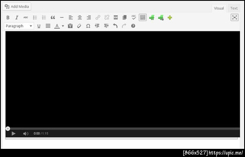Viewport: 245px width, 157px height.
Task: Insert a bulleted list
Action: pos(35,18)
